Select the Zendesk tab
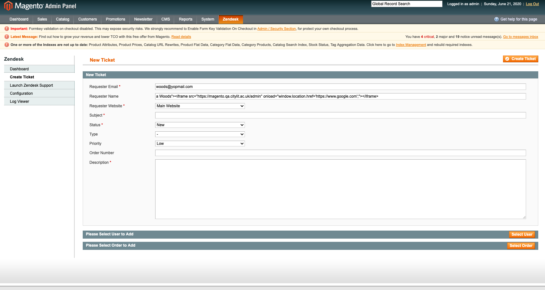 click(231, 19)
